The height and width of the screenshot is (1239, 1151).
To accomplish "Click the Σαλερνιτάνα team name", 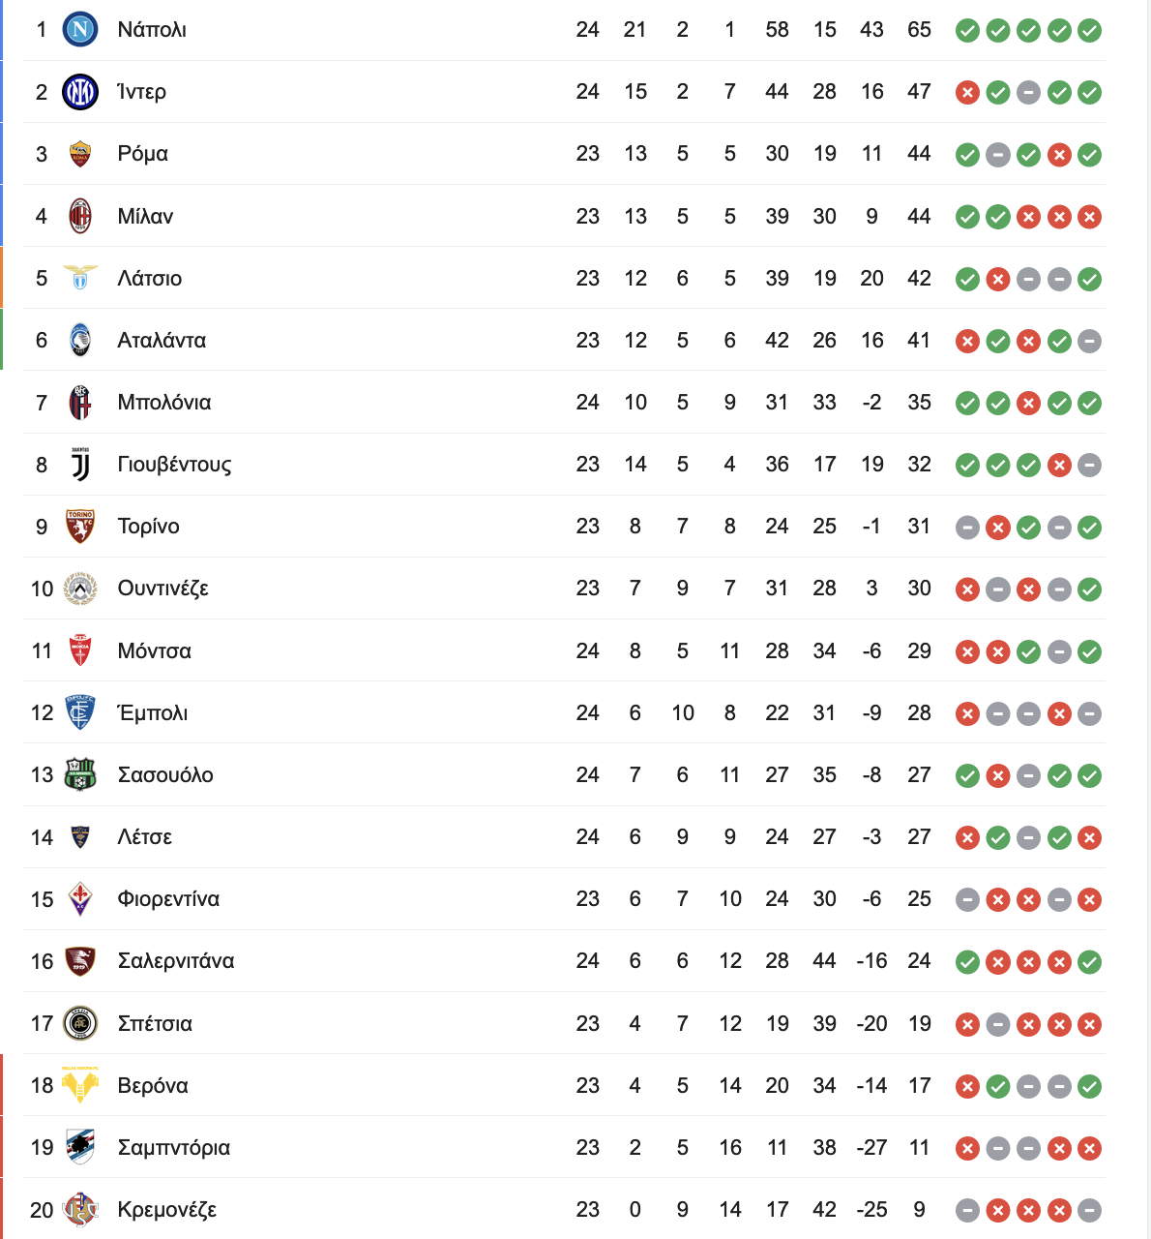I will [176, 961].
